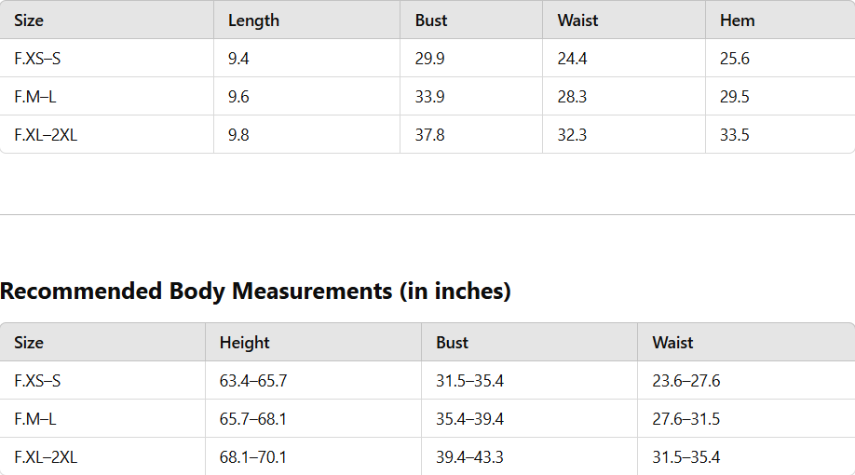Click the 68.1–70.1 height range
This screenshot has width=855, height=475.
point(252,457)
